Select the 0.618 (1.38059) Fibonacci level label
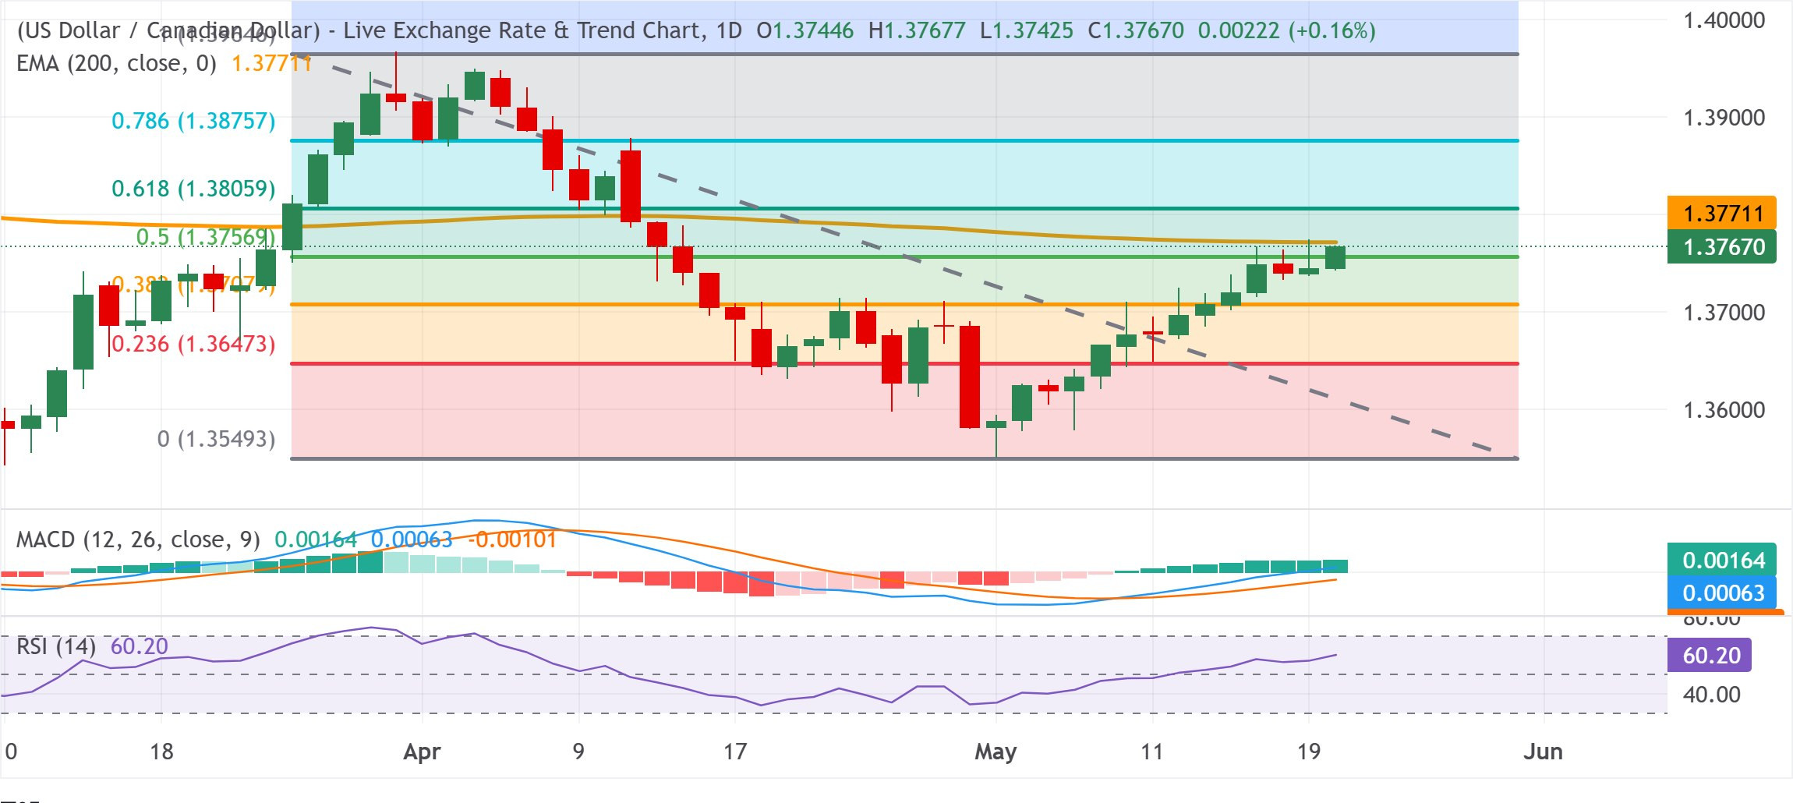This screenshot has width=1793, height=803. tap(193, 189)
